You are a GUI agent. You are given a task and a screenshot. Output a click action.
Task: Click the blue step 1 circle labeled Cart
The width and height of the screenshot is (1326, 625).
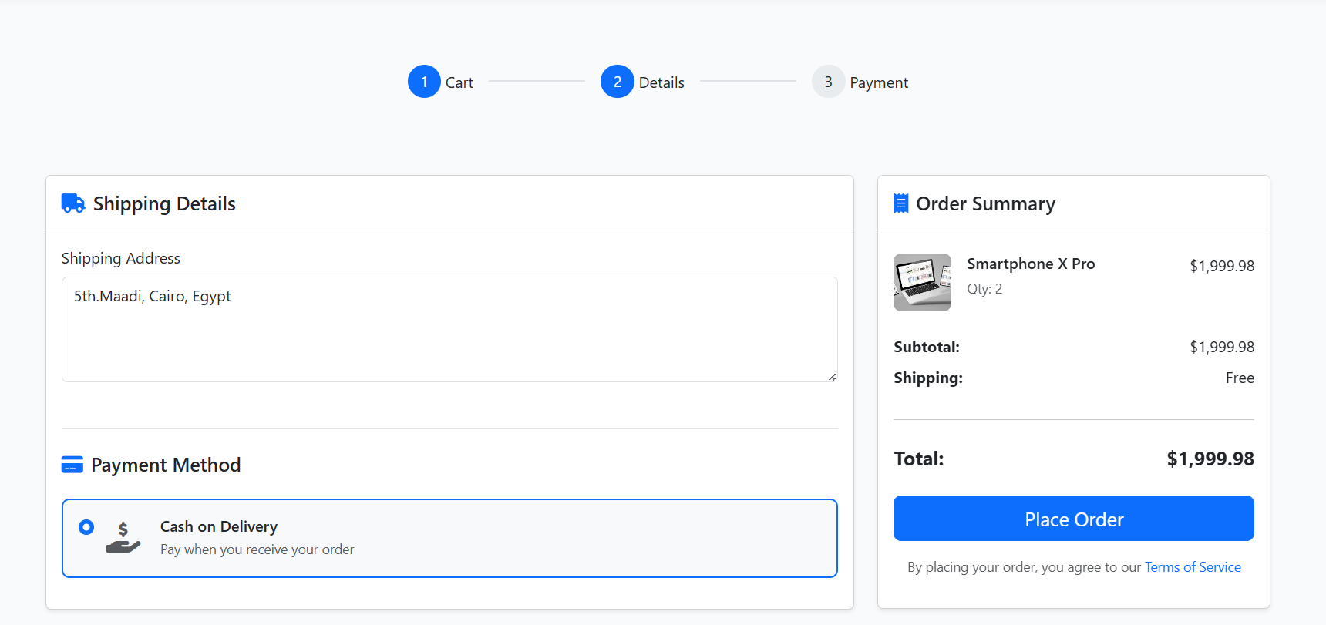coord(423,81)
